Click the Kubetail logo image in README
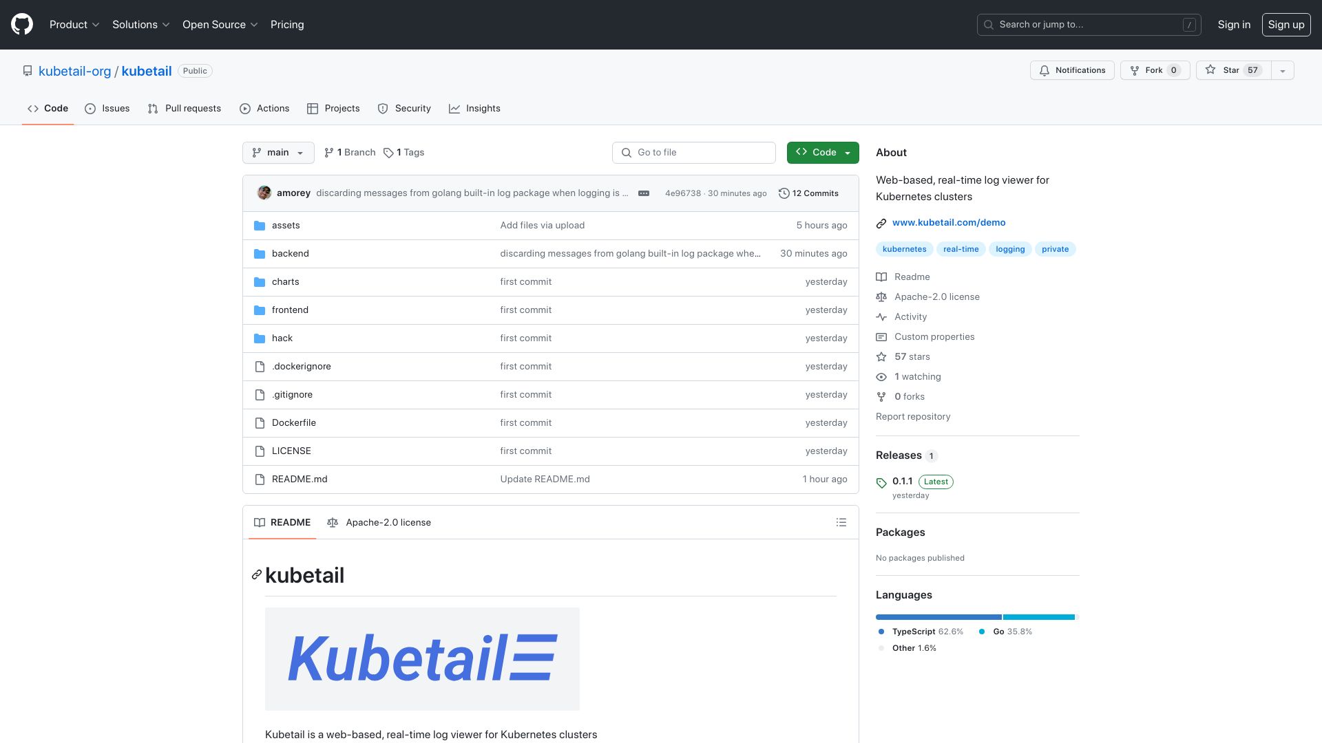This screenshot has height=743, width=1322. [422, 659]
